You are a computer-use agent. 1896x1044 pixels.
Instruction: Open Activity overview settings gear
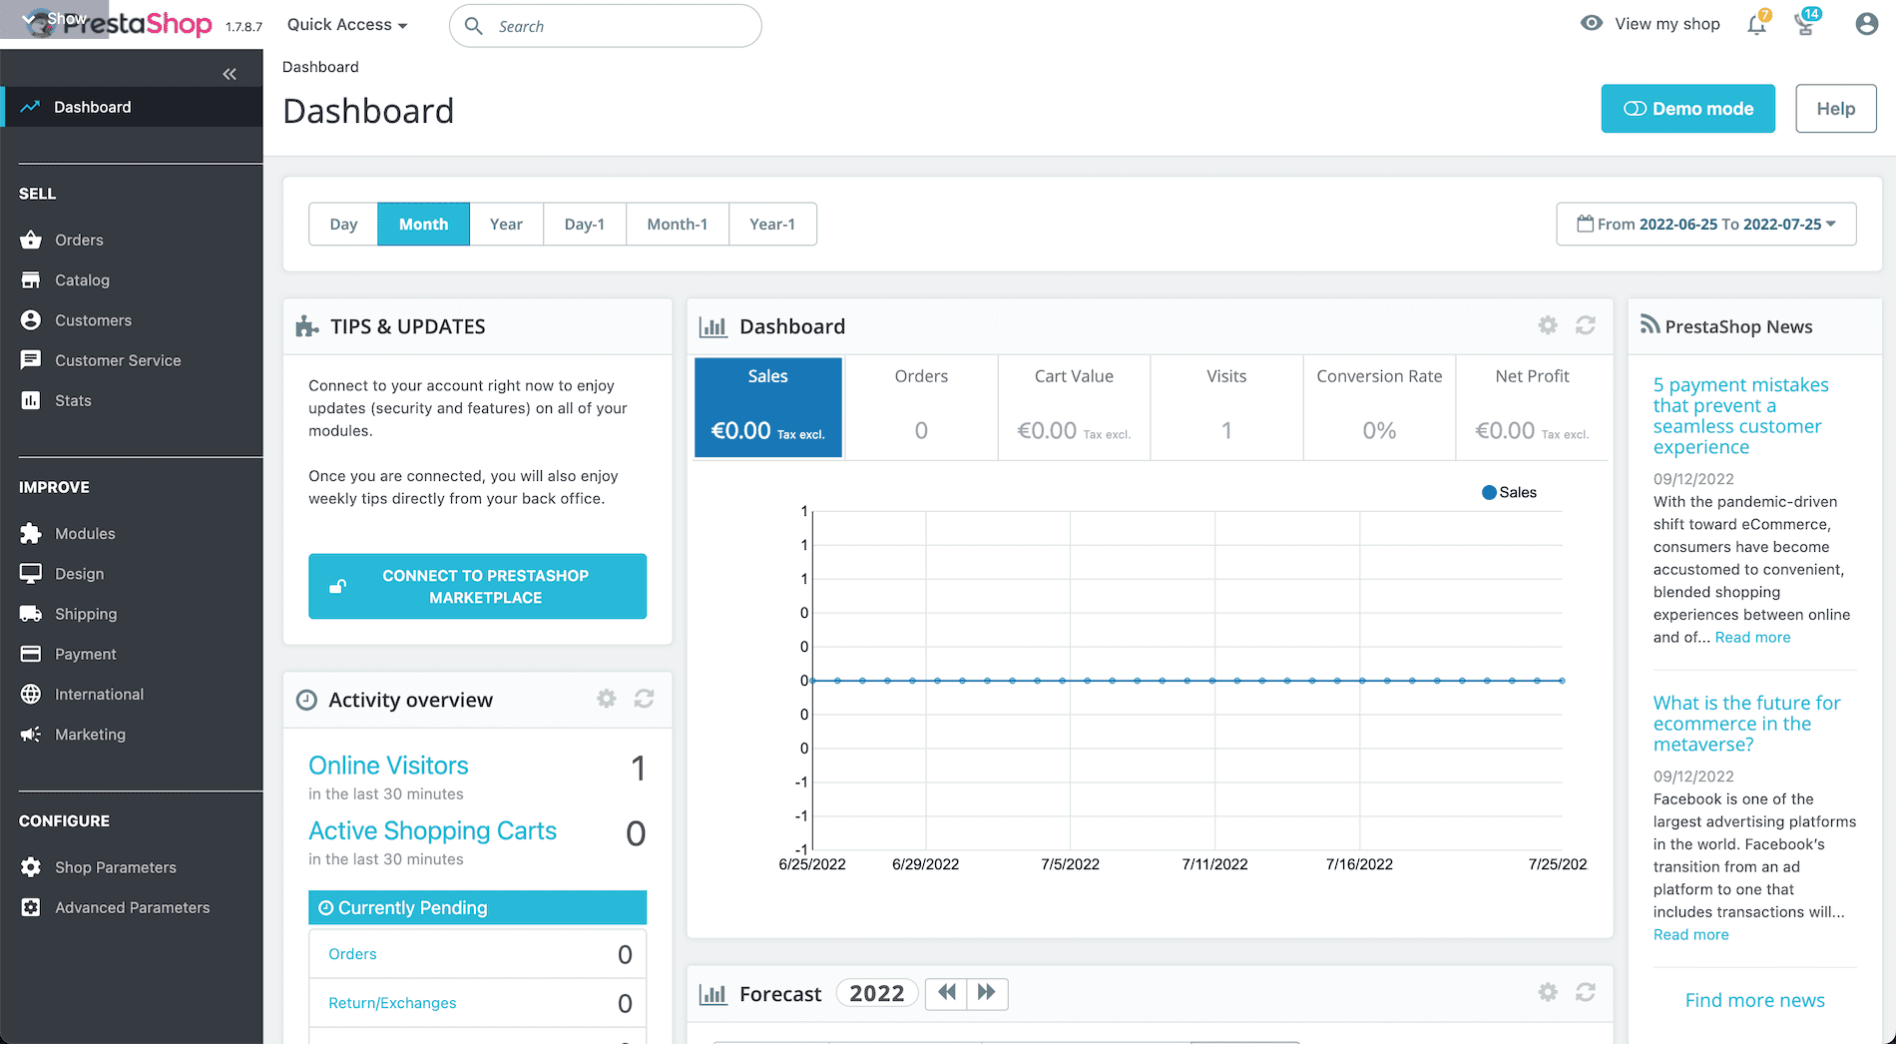tap(607, 699)
